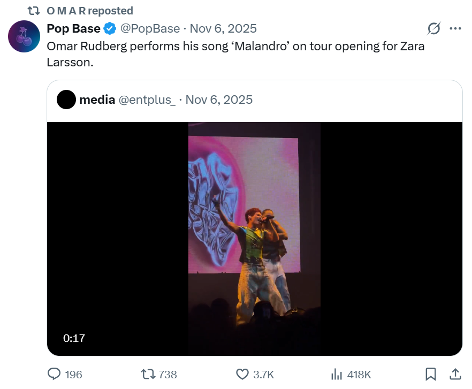This screenshot has height=389, width=472.
Task: Click the blue verified badge
Action: [x=110, y=28]
